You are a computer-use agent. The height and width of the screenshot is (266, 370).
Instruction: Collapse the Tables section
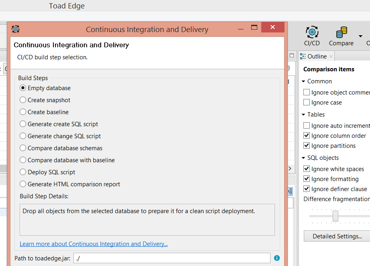[303, 115]
